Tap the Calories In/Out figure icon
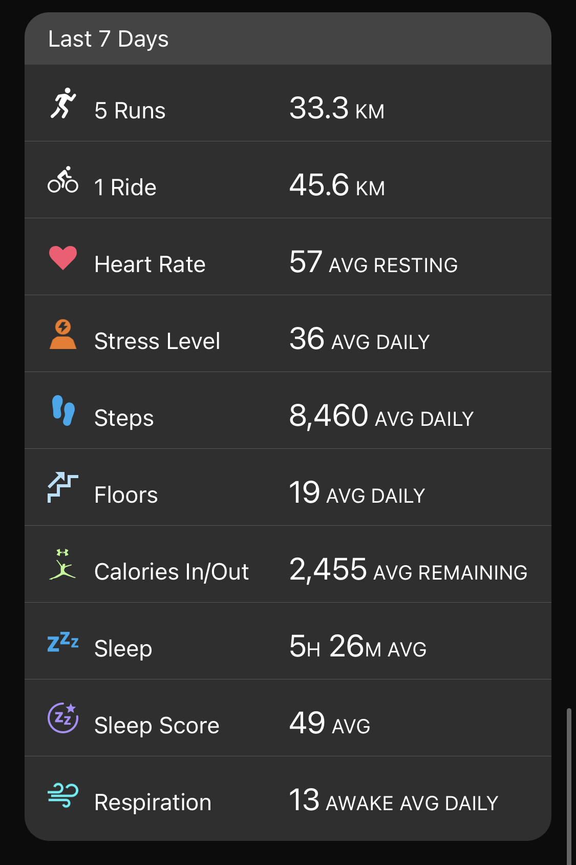576x865 pixels. pos(62,564)
